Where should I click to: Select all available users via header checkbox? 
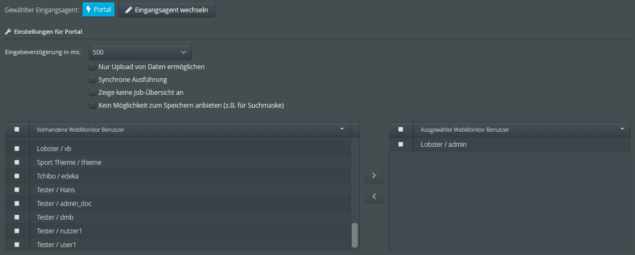click(17, 129)
